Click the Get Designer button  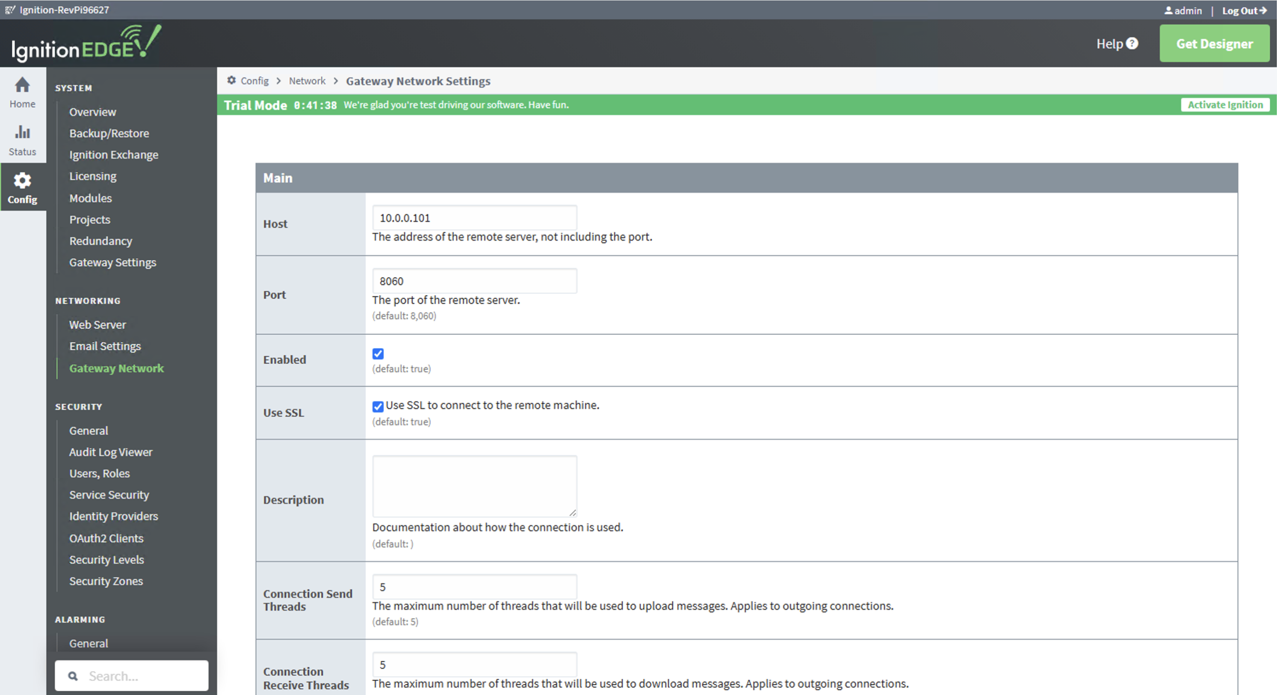tap(1214, 44)
